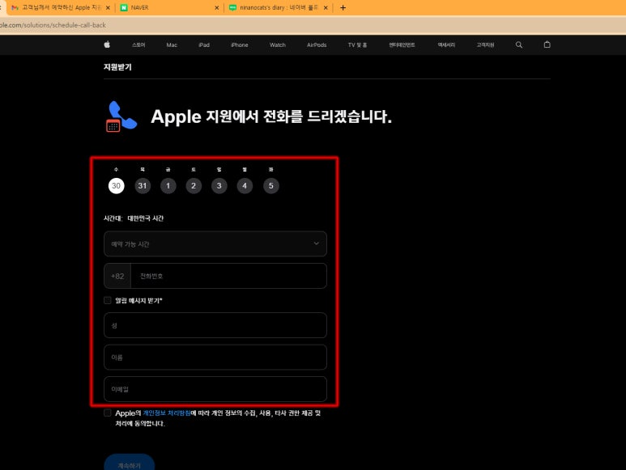Focus the 이메일 email field
Image resolution: width=626 pixels, height=470 pixels.
[215, 389]
